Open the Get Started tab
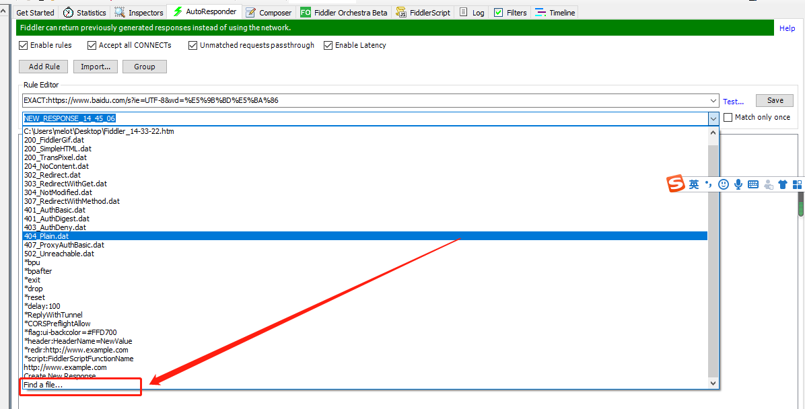This screenshot has height=409, width=805. (x=36, y=12)
